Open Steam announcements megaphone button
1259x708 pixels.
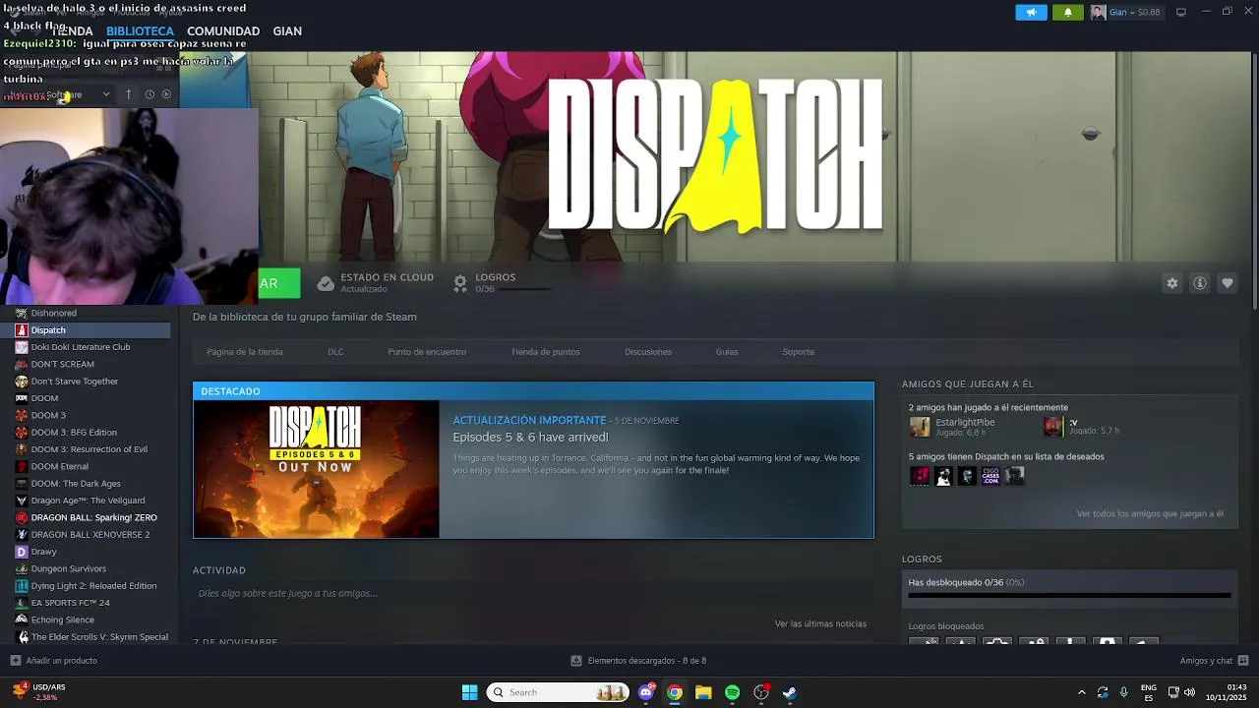tap(1031, 13)
